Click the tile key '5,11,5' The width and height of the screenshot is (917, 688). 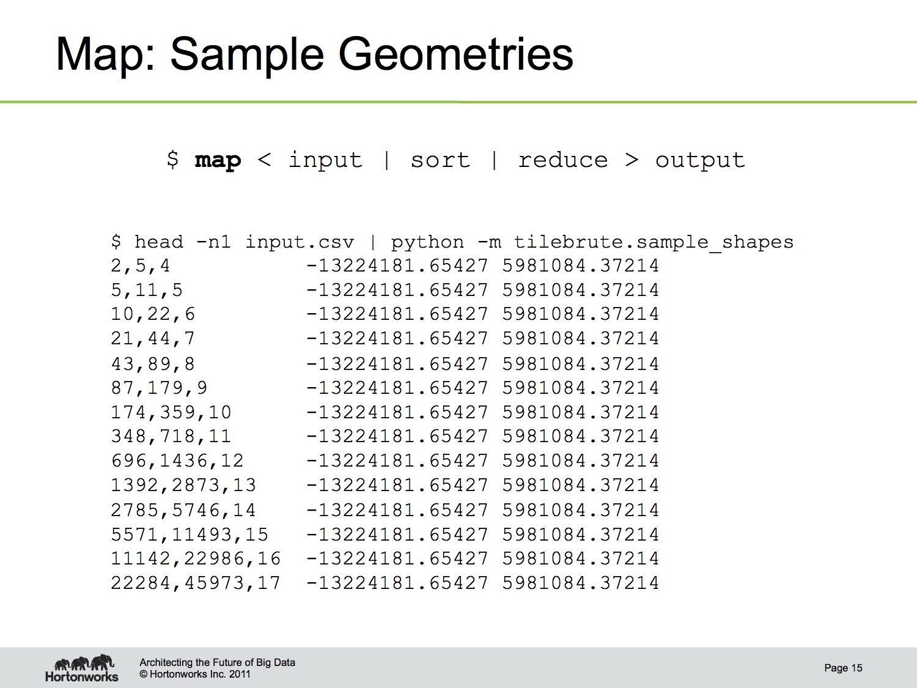coord(147,290)
